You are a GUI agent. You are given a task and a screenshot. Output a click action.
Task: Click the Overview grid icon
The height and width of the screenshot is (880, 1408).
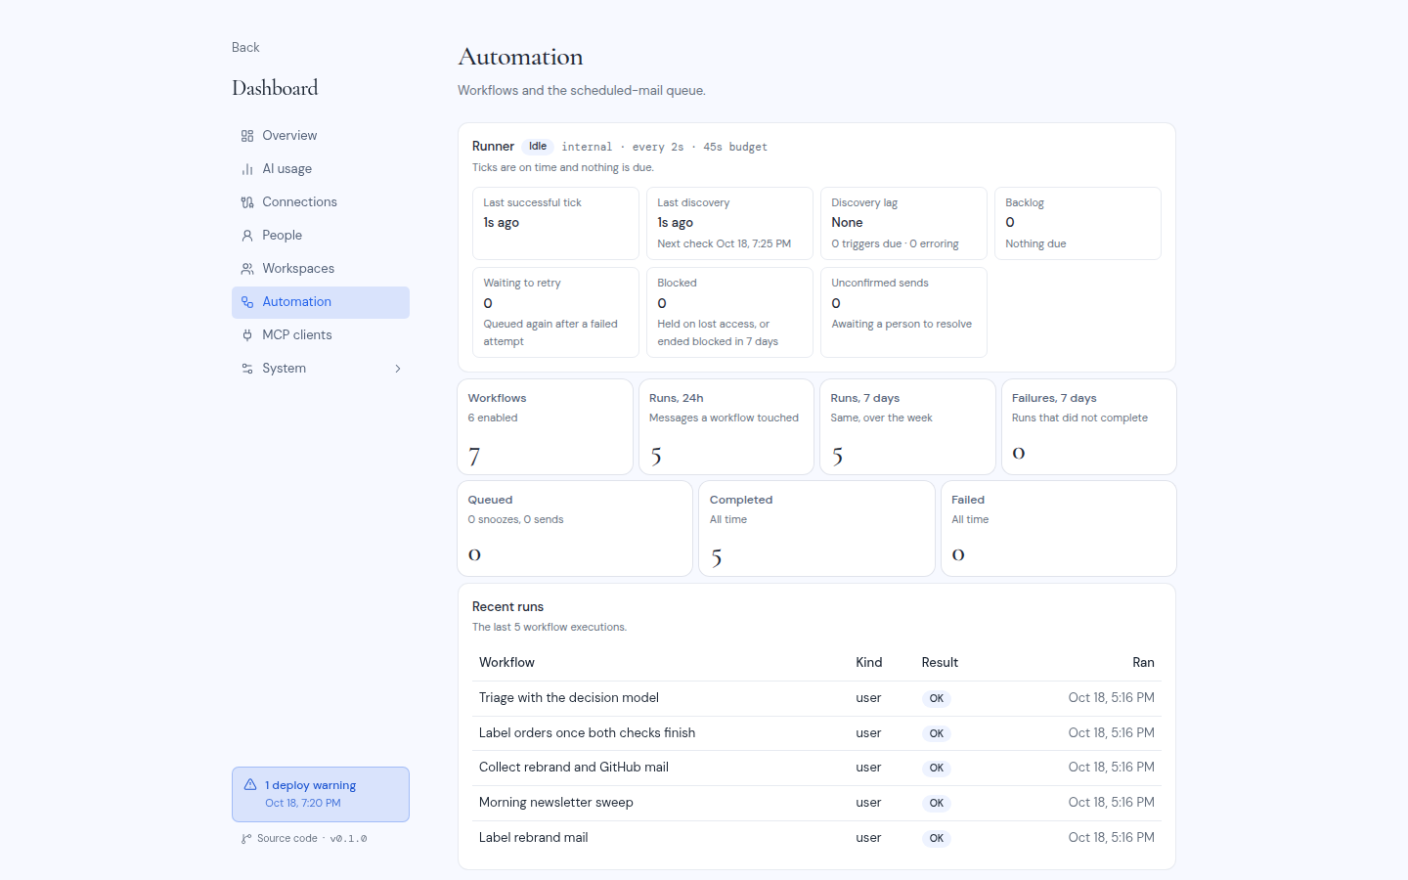click(247, 136)
